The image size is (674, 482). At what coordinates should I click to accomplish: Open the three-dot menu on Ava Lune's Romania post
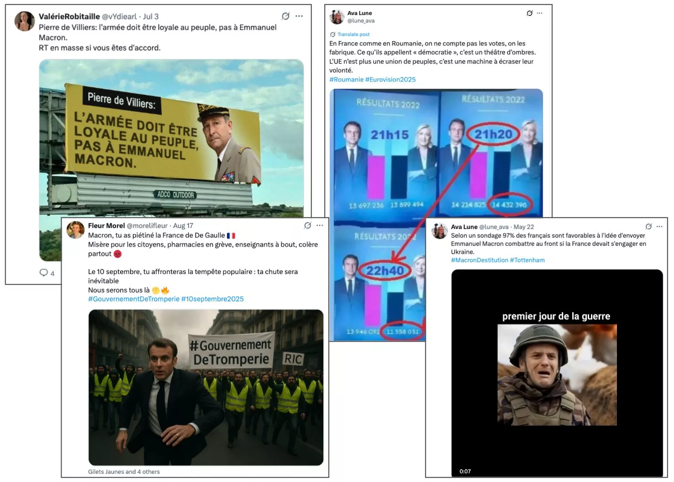540,13
